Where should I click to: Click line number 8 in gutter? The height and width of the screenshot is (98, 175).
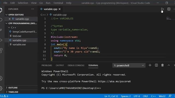tap(45, 44)
